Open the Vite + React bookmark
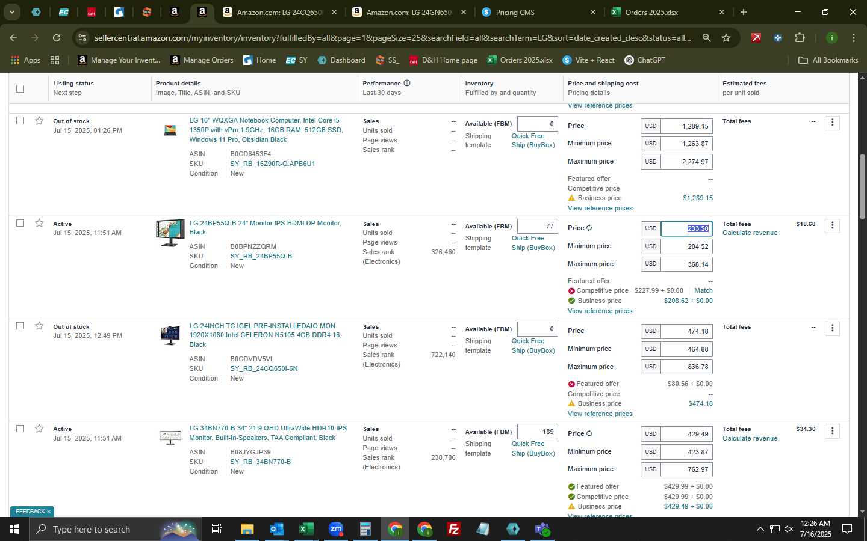The width and height of the screenshot is (867, 541). (x=588, y=60)
